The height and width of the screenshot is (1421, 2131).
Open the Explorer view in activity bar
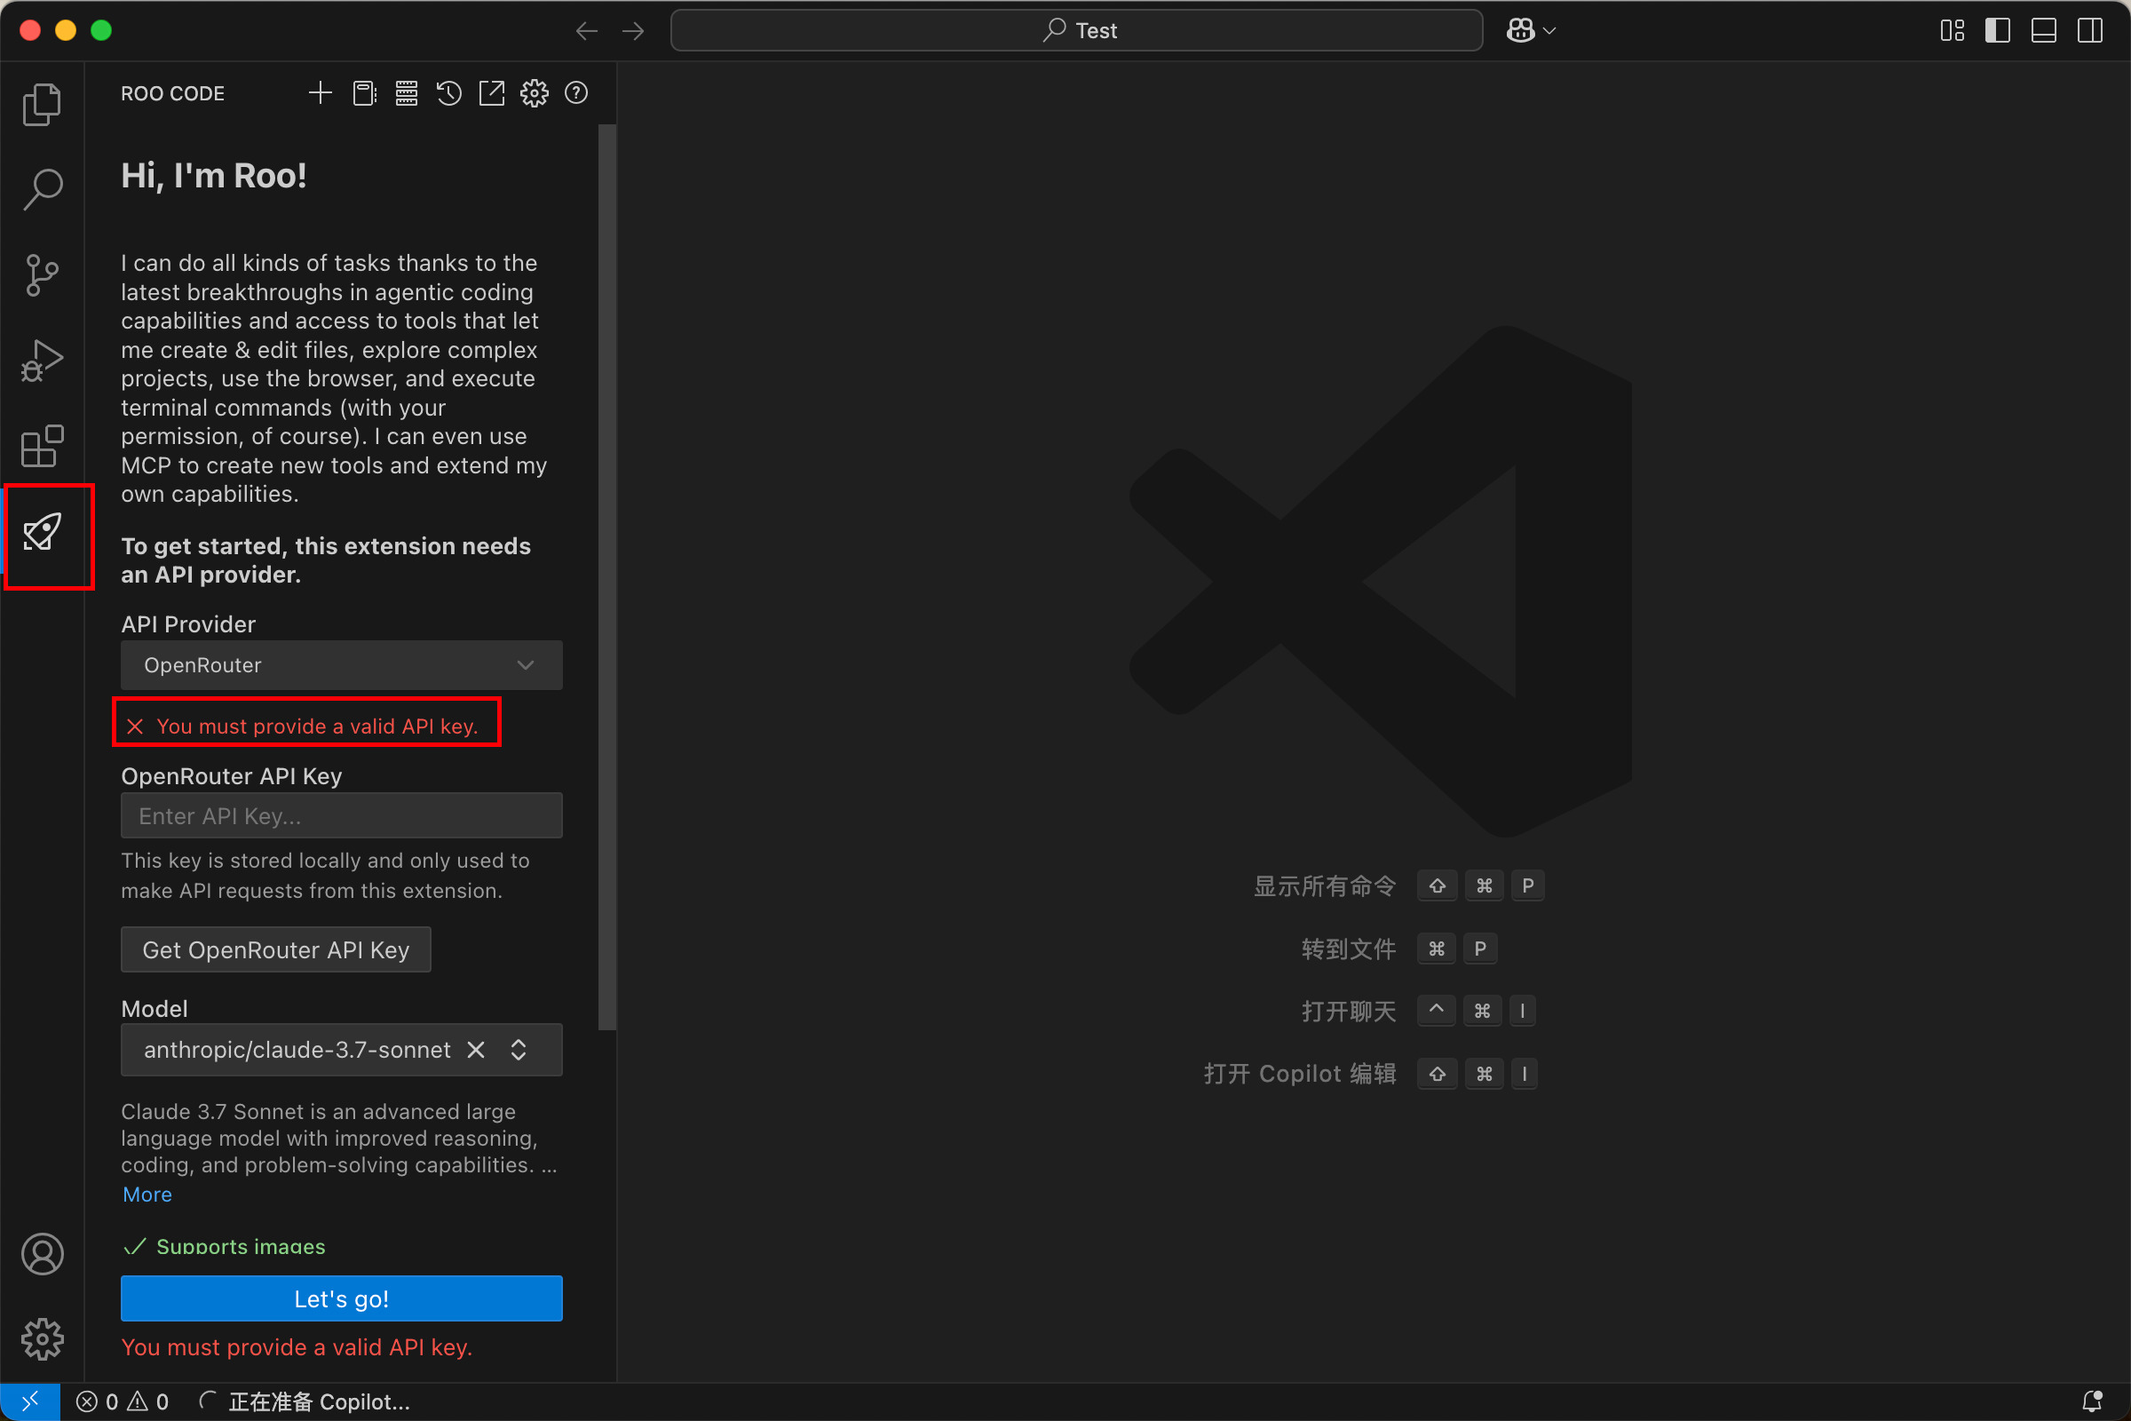(42, 104)
